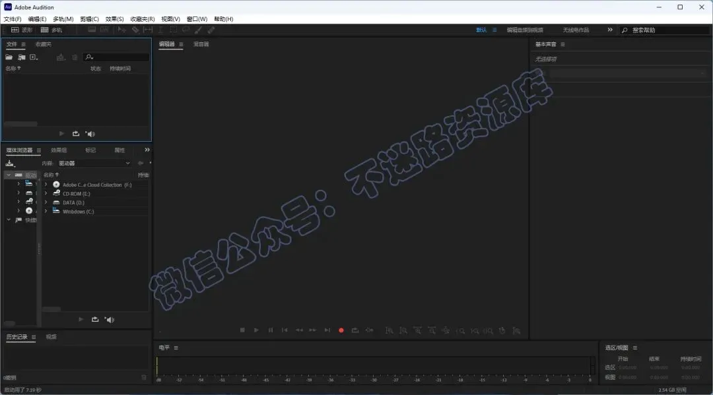Toggle auto-play in the Files panel

pyautogui.click(x=90, y=133)
